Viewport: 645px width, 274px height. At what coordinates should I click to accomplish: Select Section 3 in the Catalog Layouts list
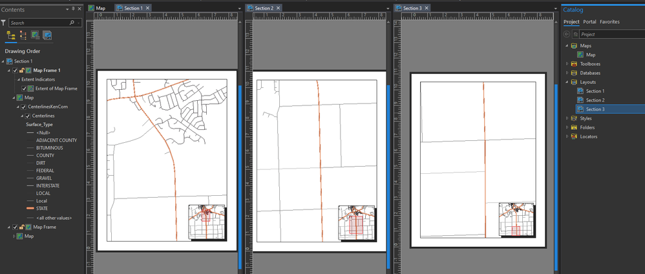tap(595, 109)
